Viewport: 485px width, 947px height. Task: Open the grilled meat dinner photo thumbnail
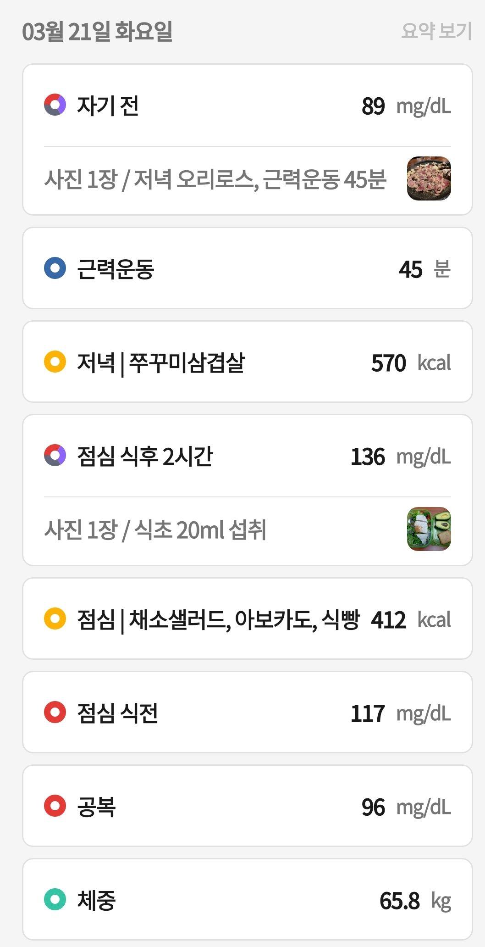(429, 178)
